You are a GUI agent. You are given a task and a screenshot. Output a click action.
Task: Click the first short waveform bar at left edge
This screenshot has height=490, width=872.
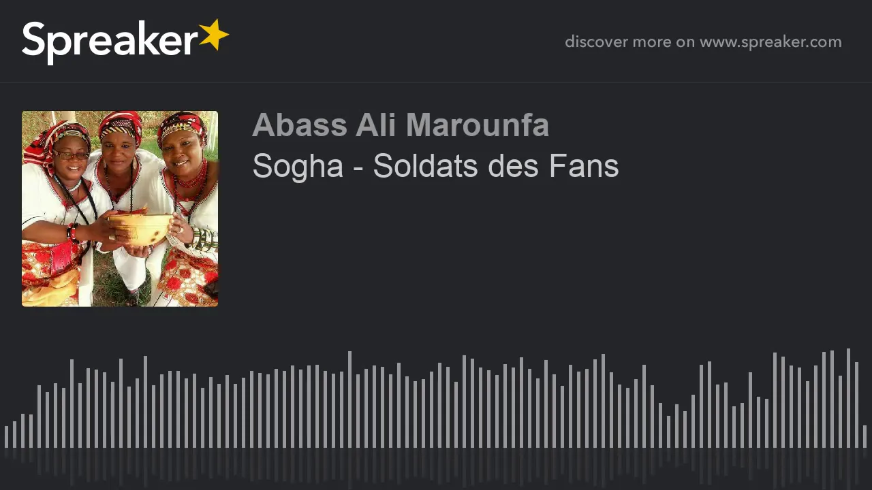tap(6, 437)
